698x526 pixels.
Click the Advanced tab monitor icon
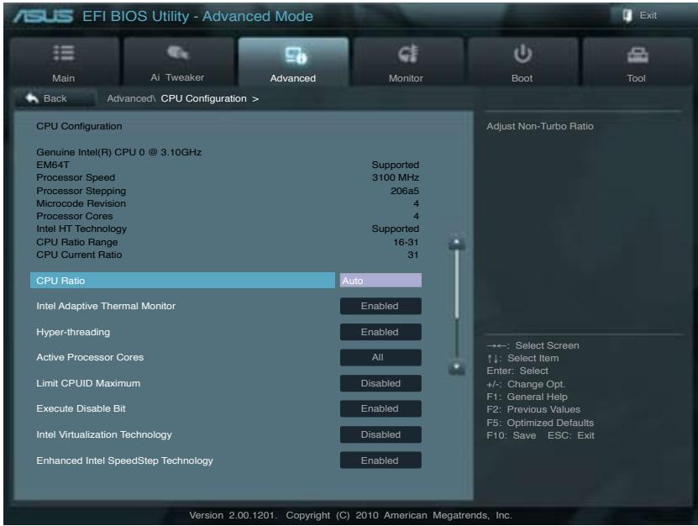tap(296, 55)
